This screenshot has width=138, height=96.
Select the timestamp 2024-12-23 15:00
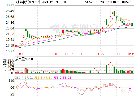tap(54, 2)
